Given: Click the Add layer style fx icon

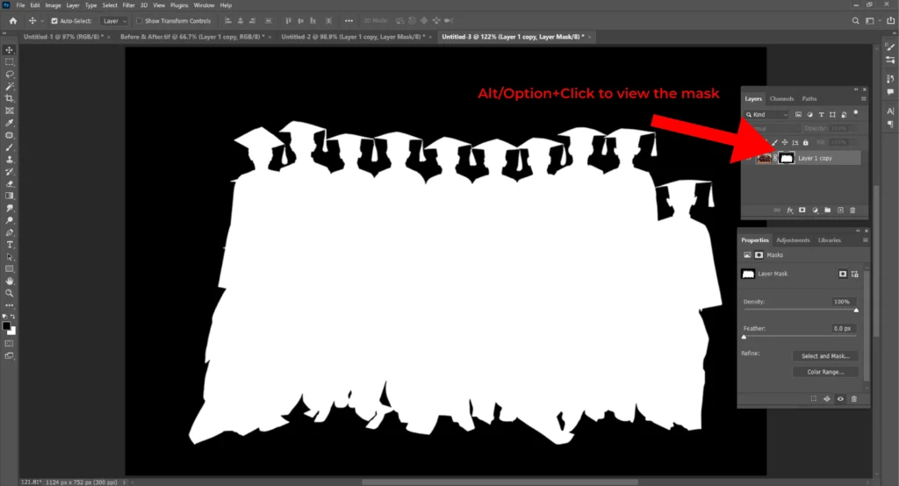Looking at the screenshot, I should (789, 211).
